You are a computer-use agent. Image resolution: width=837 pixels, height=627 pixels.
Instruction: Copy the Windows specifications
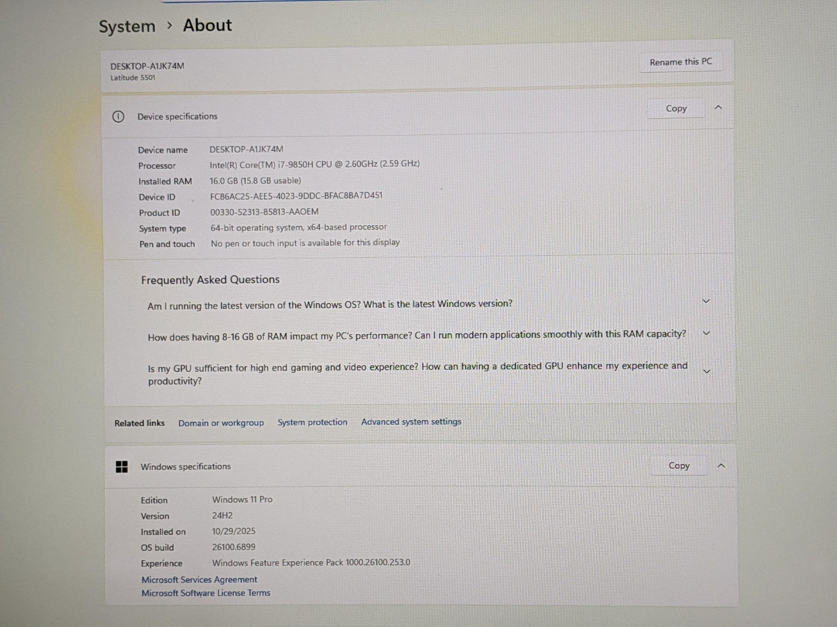click(x=678, y=466)
